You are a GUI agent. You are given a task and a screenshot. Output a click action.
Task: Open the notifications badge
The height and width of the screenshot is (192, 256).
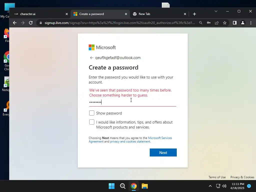pos(249,186)
